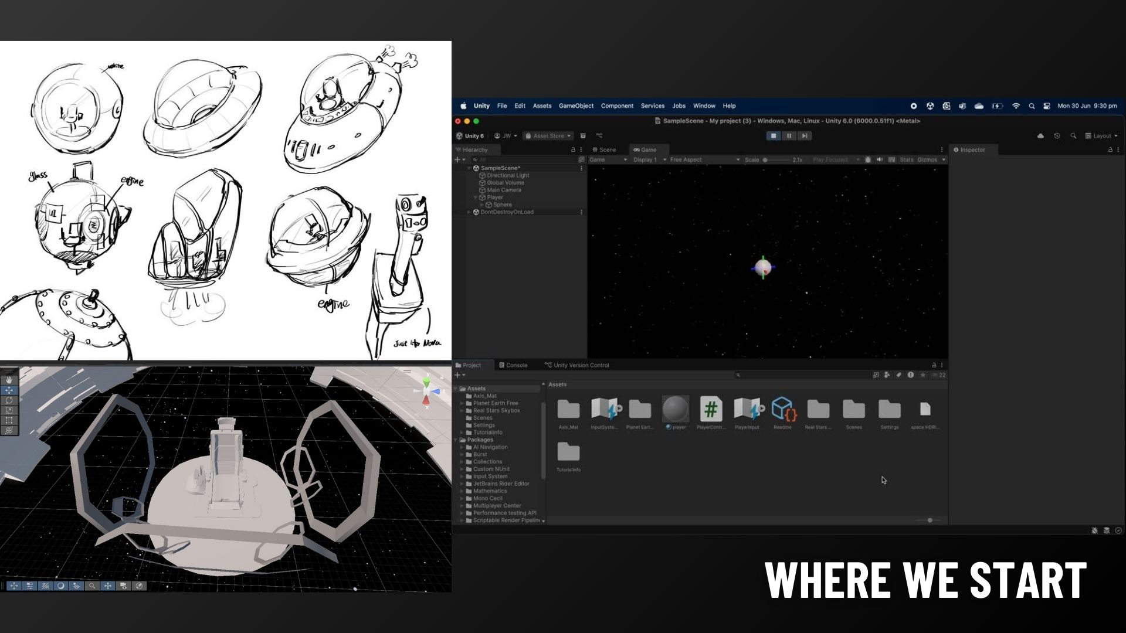The image size is (1126, 633).
Task: Adjust the Game view Scale slider
Action: coord(765,160)
